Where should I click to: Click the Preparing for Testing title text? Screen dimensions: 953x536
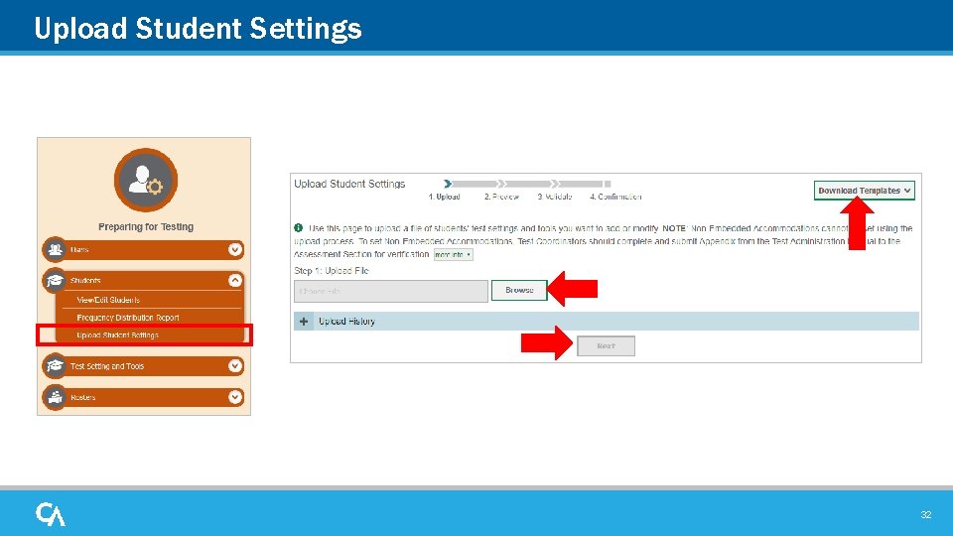coord(146,226)
